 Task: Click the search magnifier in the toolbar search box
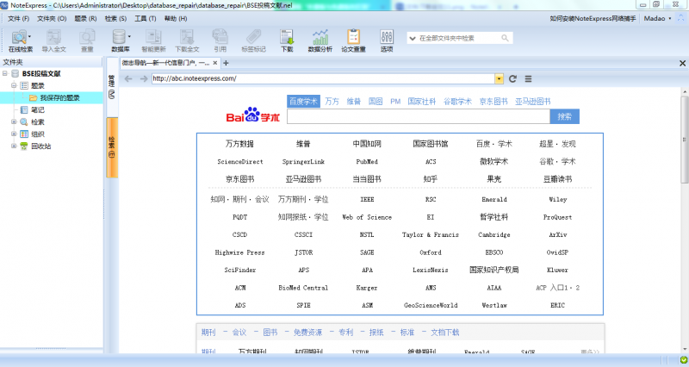click(505, 38)
